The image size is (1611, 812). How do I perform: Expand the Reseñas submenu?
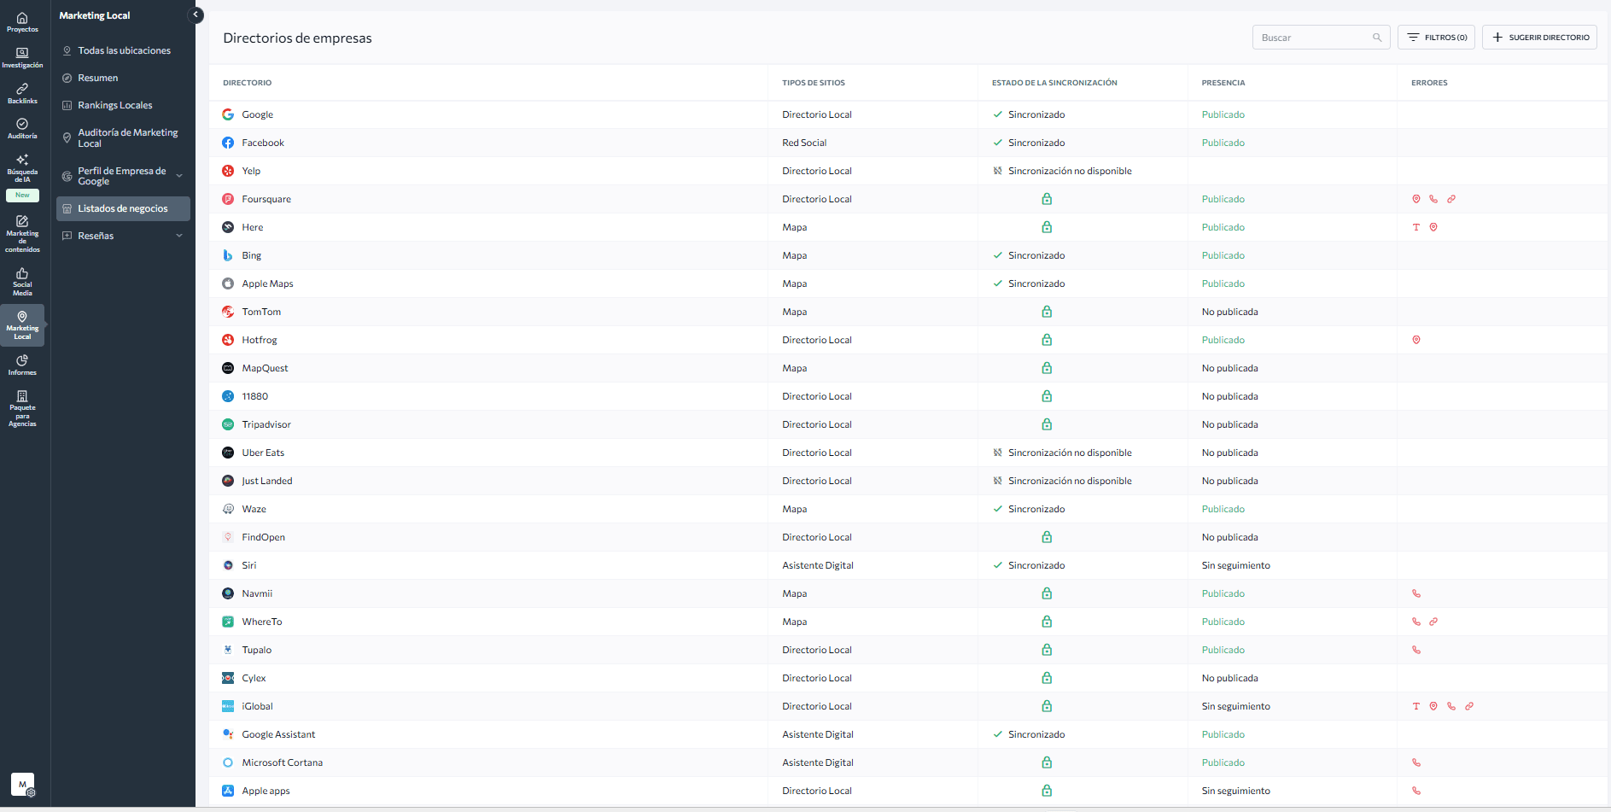179,236
